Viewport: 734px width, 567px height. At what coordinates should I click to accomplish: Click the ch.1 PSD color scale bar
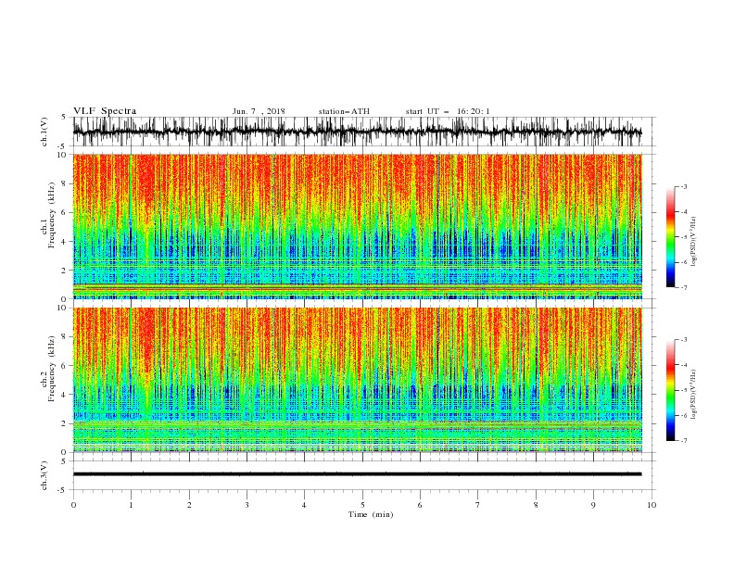click(670, 237)
